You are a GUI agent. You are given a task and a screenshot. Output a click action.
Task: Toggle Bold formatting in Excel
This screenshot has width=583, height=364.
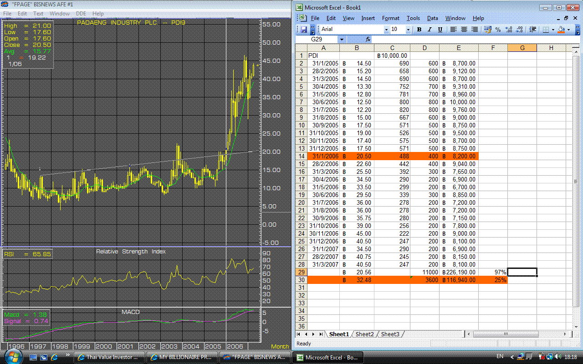[419, 29]
